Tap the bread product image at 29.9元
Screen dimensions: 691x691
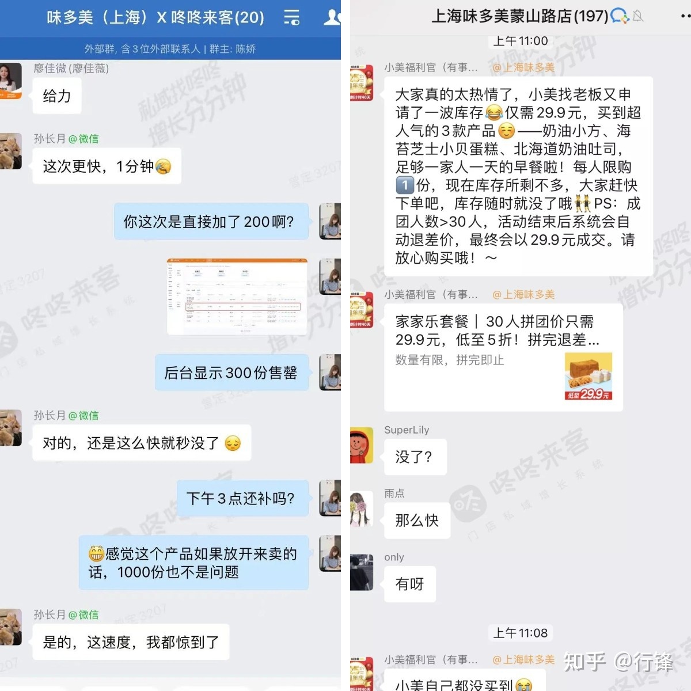589,376
